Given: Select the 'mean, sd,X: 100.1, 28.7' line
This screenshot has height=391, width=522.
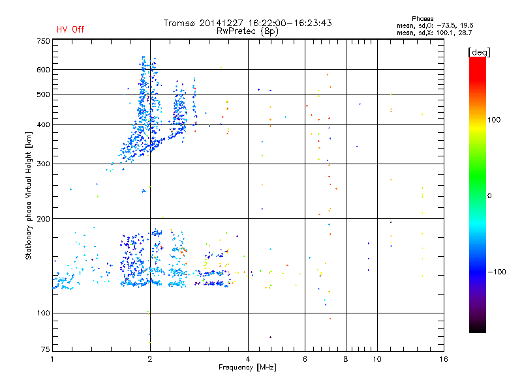Looking at the screenshot, I should 434,33.
